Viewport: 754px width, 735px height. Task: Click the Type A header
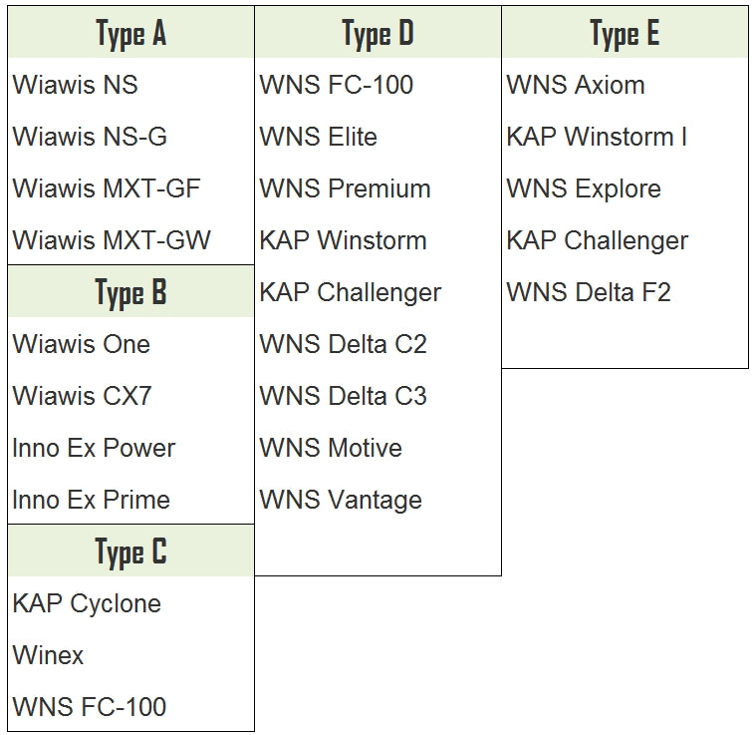(130, 34)
